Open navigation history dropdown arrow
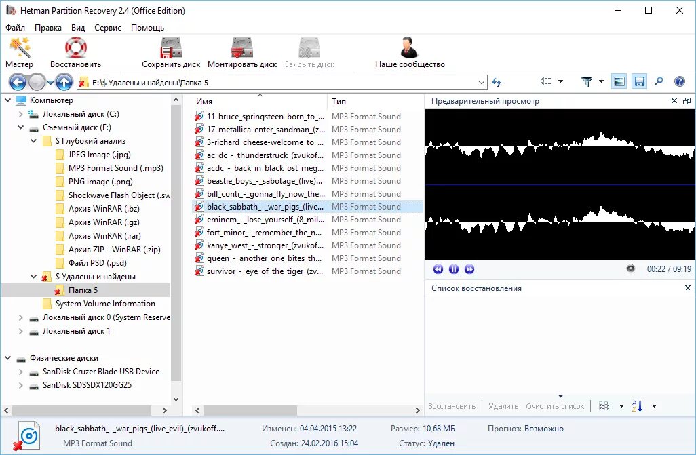The image size is (696, 455). click(x=50, y=83)
